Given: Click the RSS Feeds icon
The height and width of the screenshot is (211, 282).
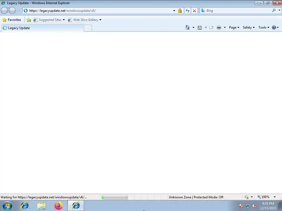Looking at the screenshot, I should point(200,28).
